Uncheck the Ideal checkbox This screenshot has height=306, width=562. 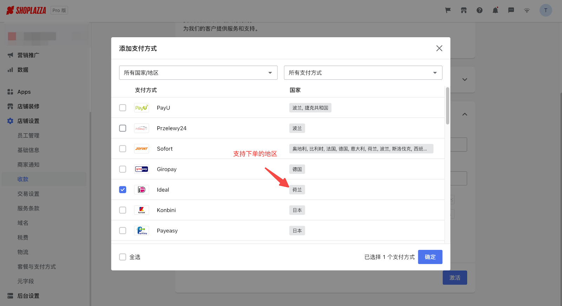[x=123, y=189]
